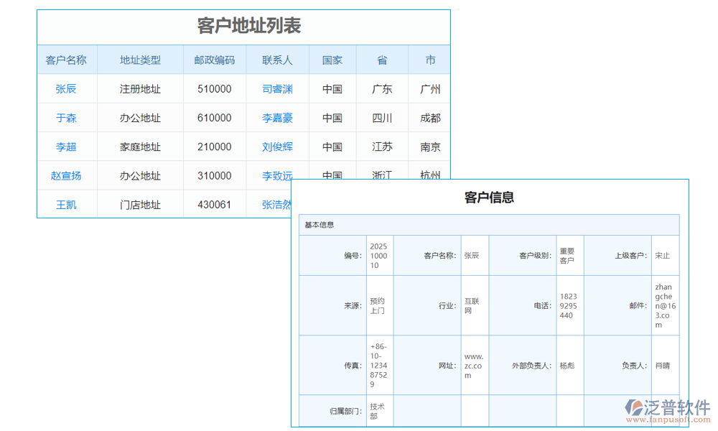The image size is (718, 431).
Task: Sort by 邮政编码 column header
Action: click(214, 60)
